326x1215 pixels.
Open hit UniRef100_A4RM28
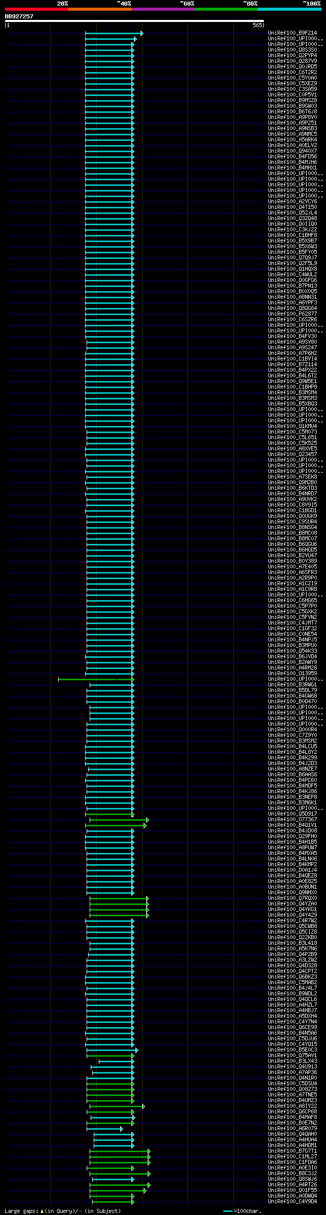[292, 668]
